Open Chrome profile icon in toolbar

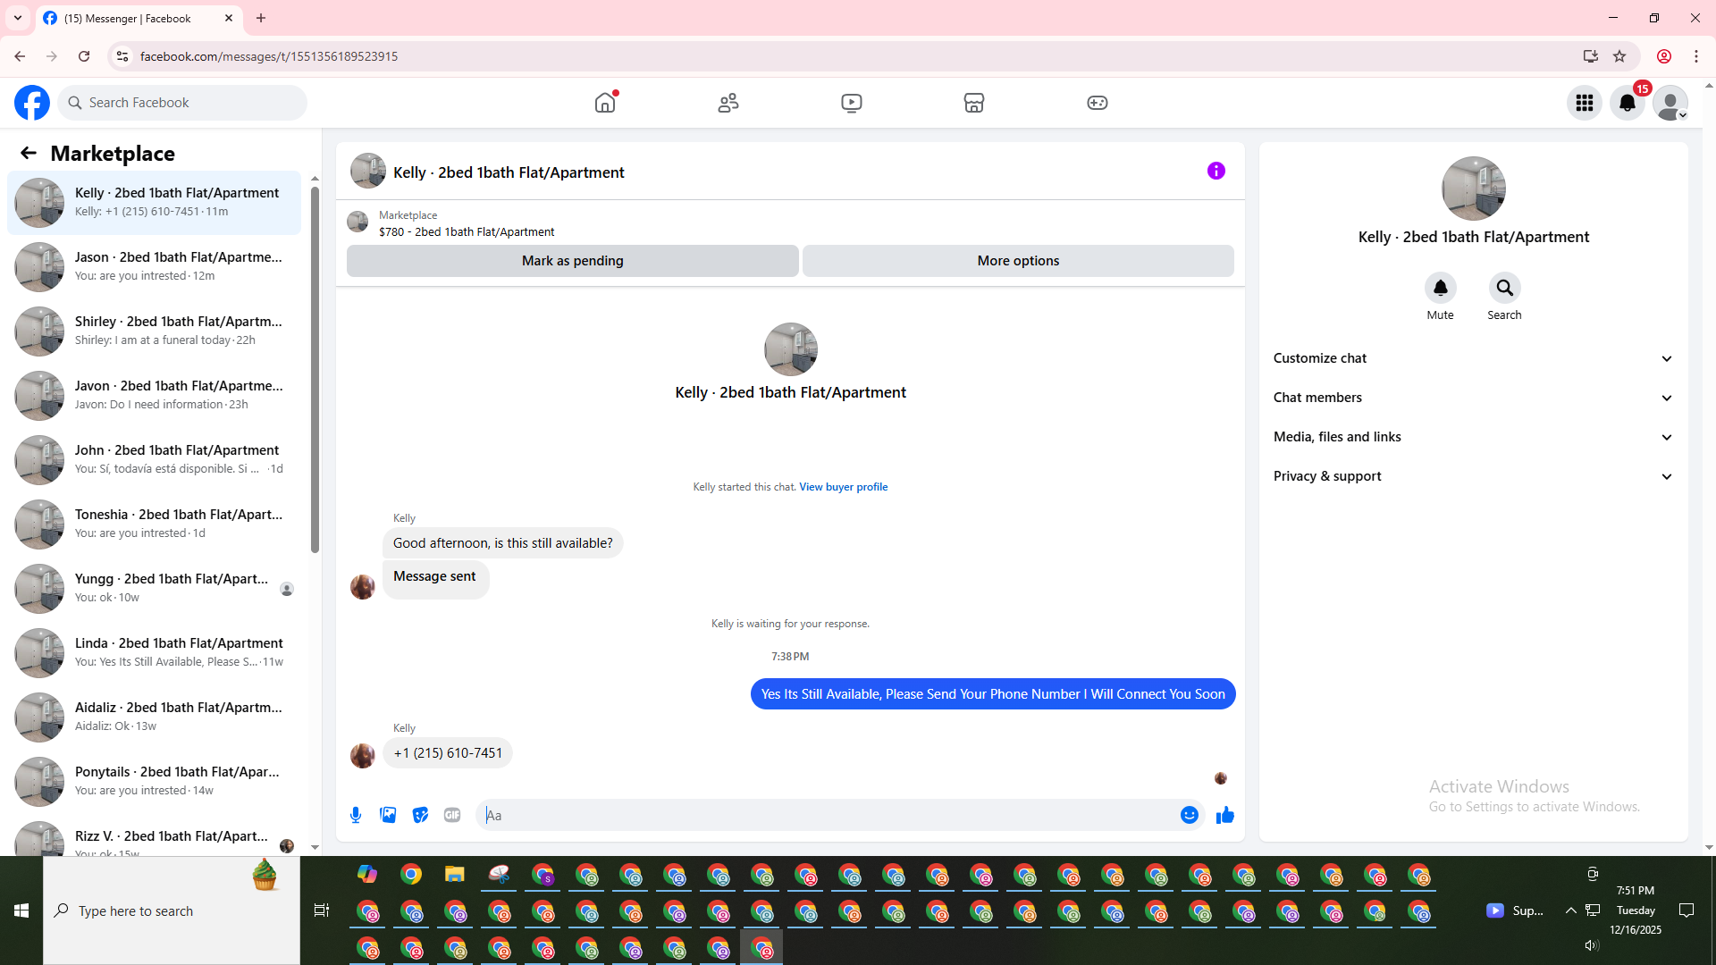pyautogui.click(x=1664, y=56)
